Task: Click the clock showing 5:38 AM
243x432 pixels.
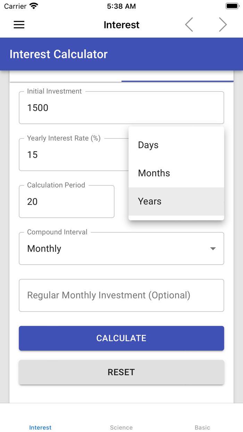Action: point(121,6)
